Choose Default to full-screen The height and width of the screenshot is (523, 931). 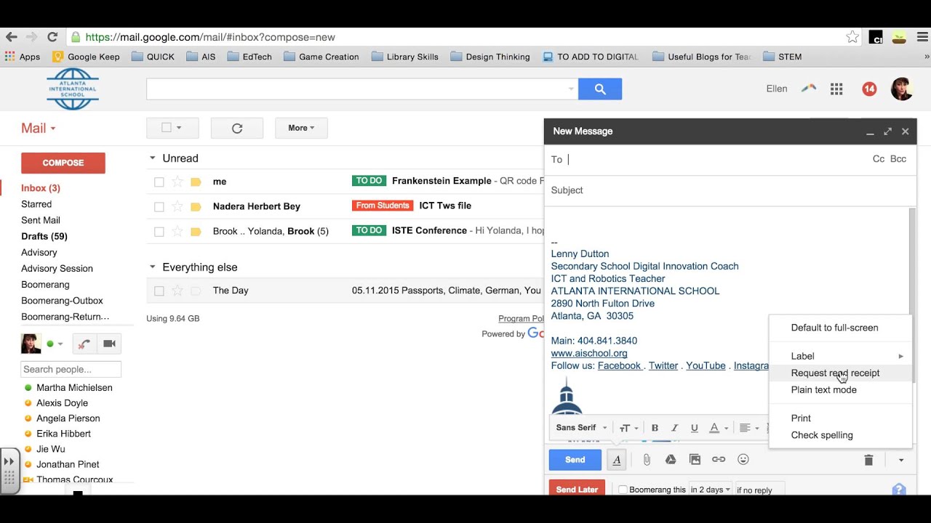click(x=834, y=328)
